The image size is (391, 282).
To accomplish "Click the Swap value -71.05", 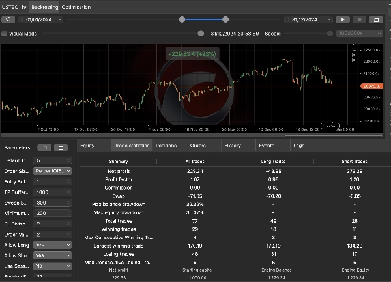I will 195,196.
